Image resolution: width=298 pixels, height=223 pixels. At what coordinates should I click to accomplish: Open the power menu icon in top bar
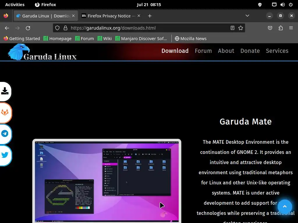(291, 5)
